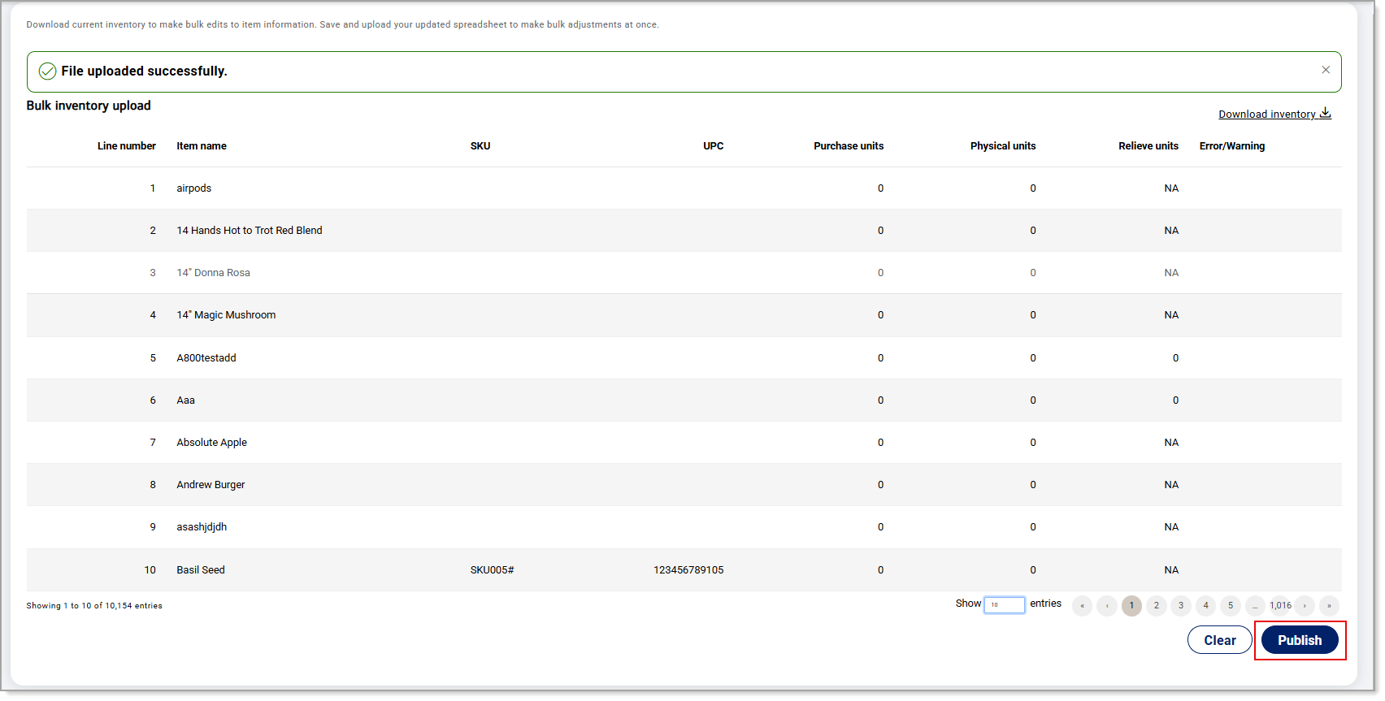Click the Bulk inventory upload heading
Image resolution: width=1385 pixels, height=701 pixels.
pyautogui.click(x=89, y=106)
